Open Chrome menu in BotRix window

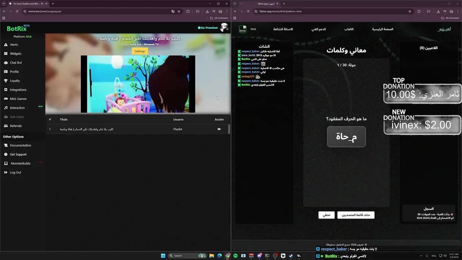227,11
